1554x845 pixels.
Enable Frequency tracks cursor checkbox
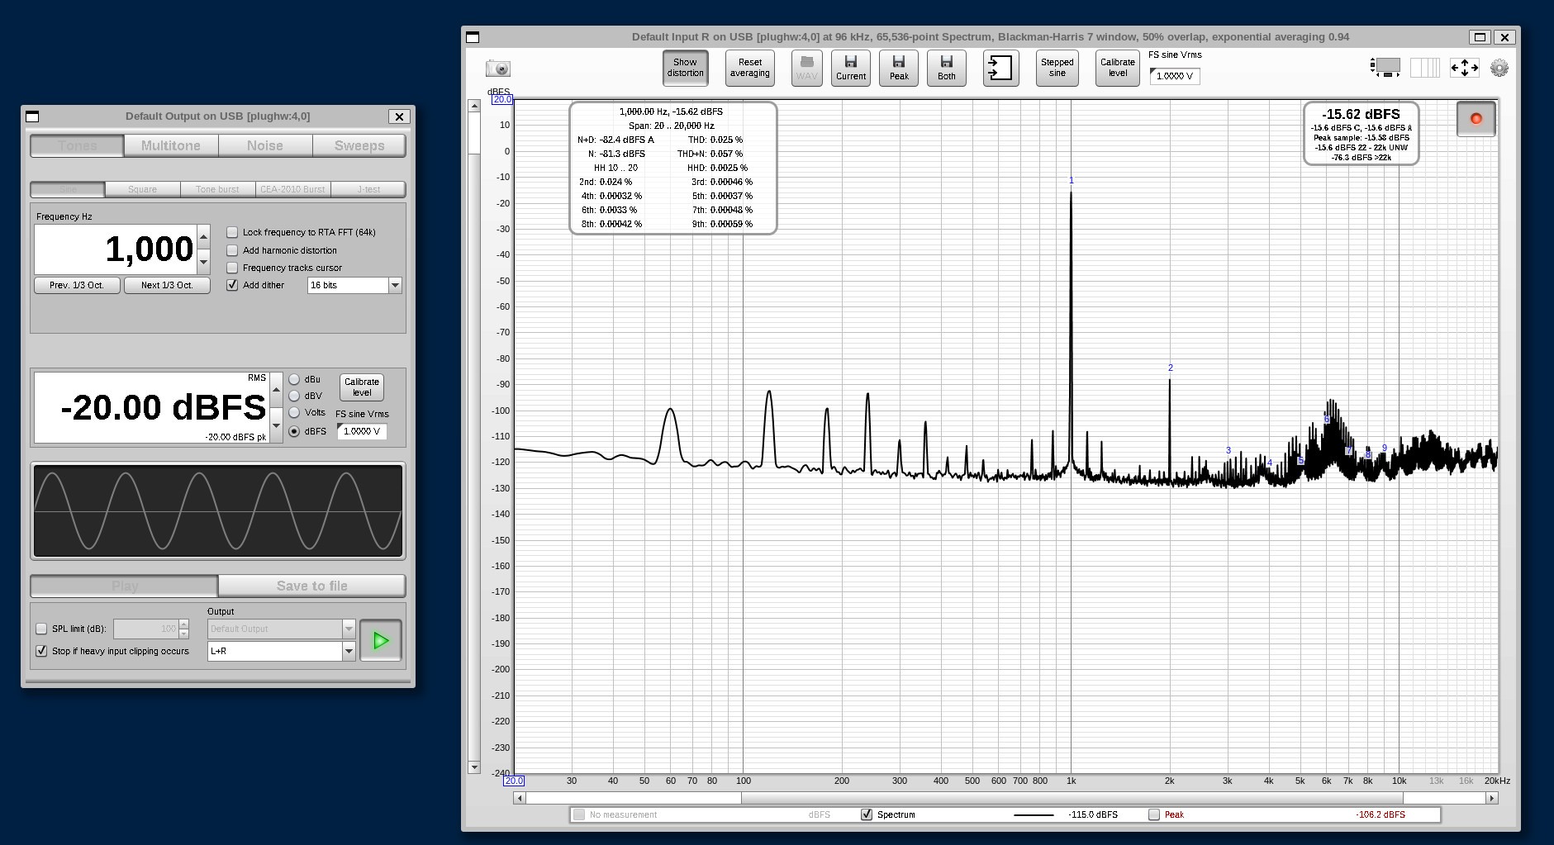click(x=232, y=268)
